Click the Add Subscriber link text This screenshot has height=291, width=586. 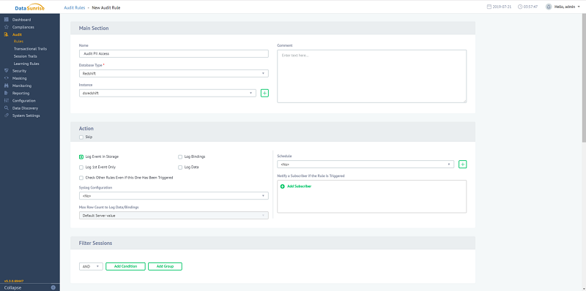299,186
